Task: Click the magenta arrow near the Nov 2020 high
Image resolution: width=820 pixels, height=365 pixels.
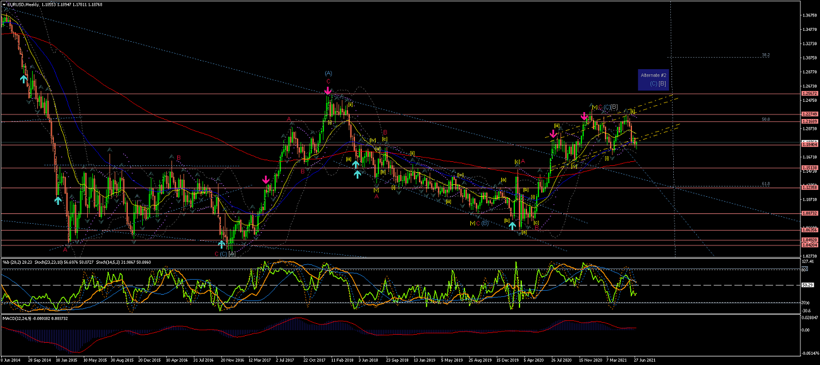Action: [585, 117]
